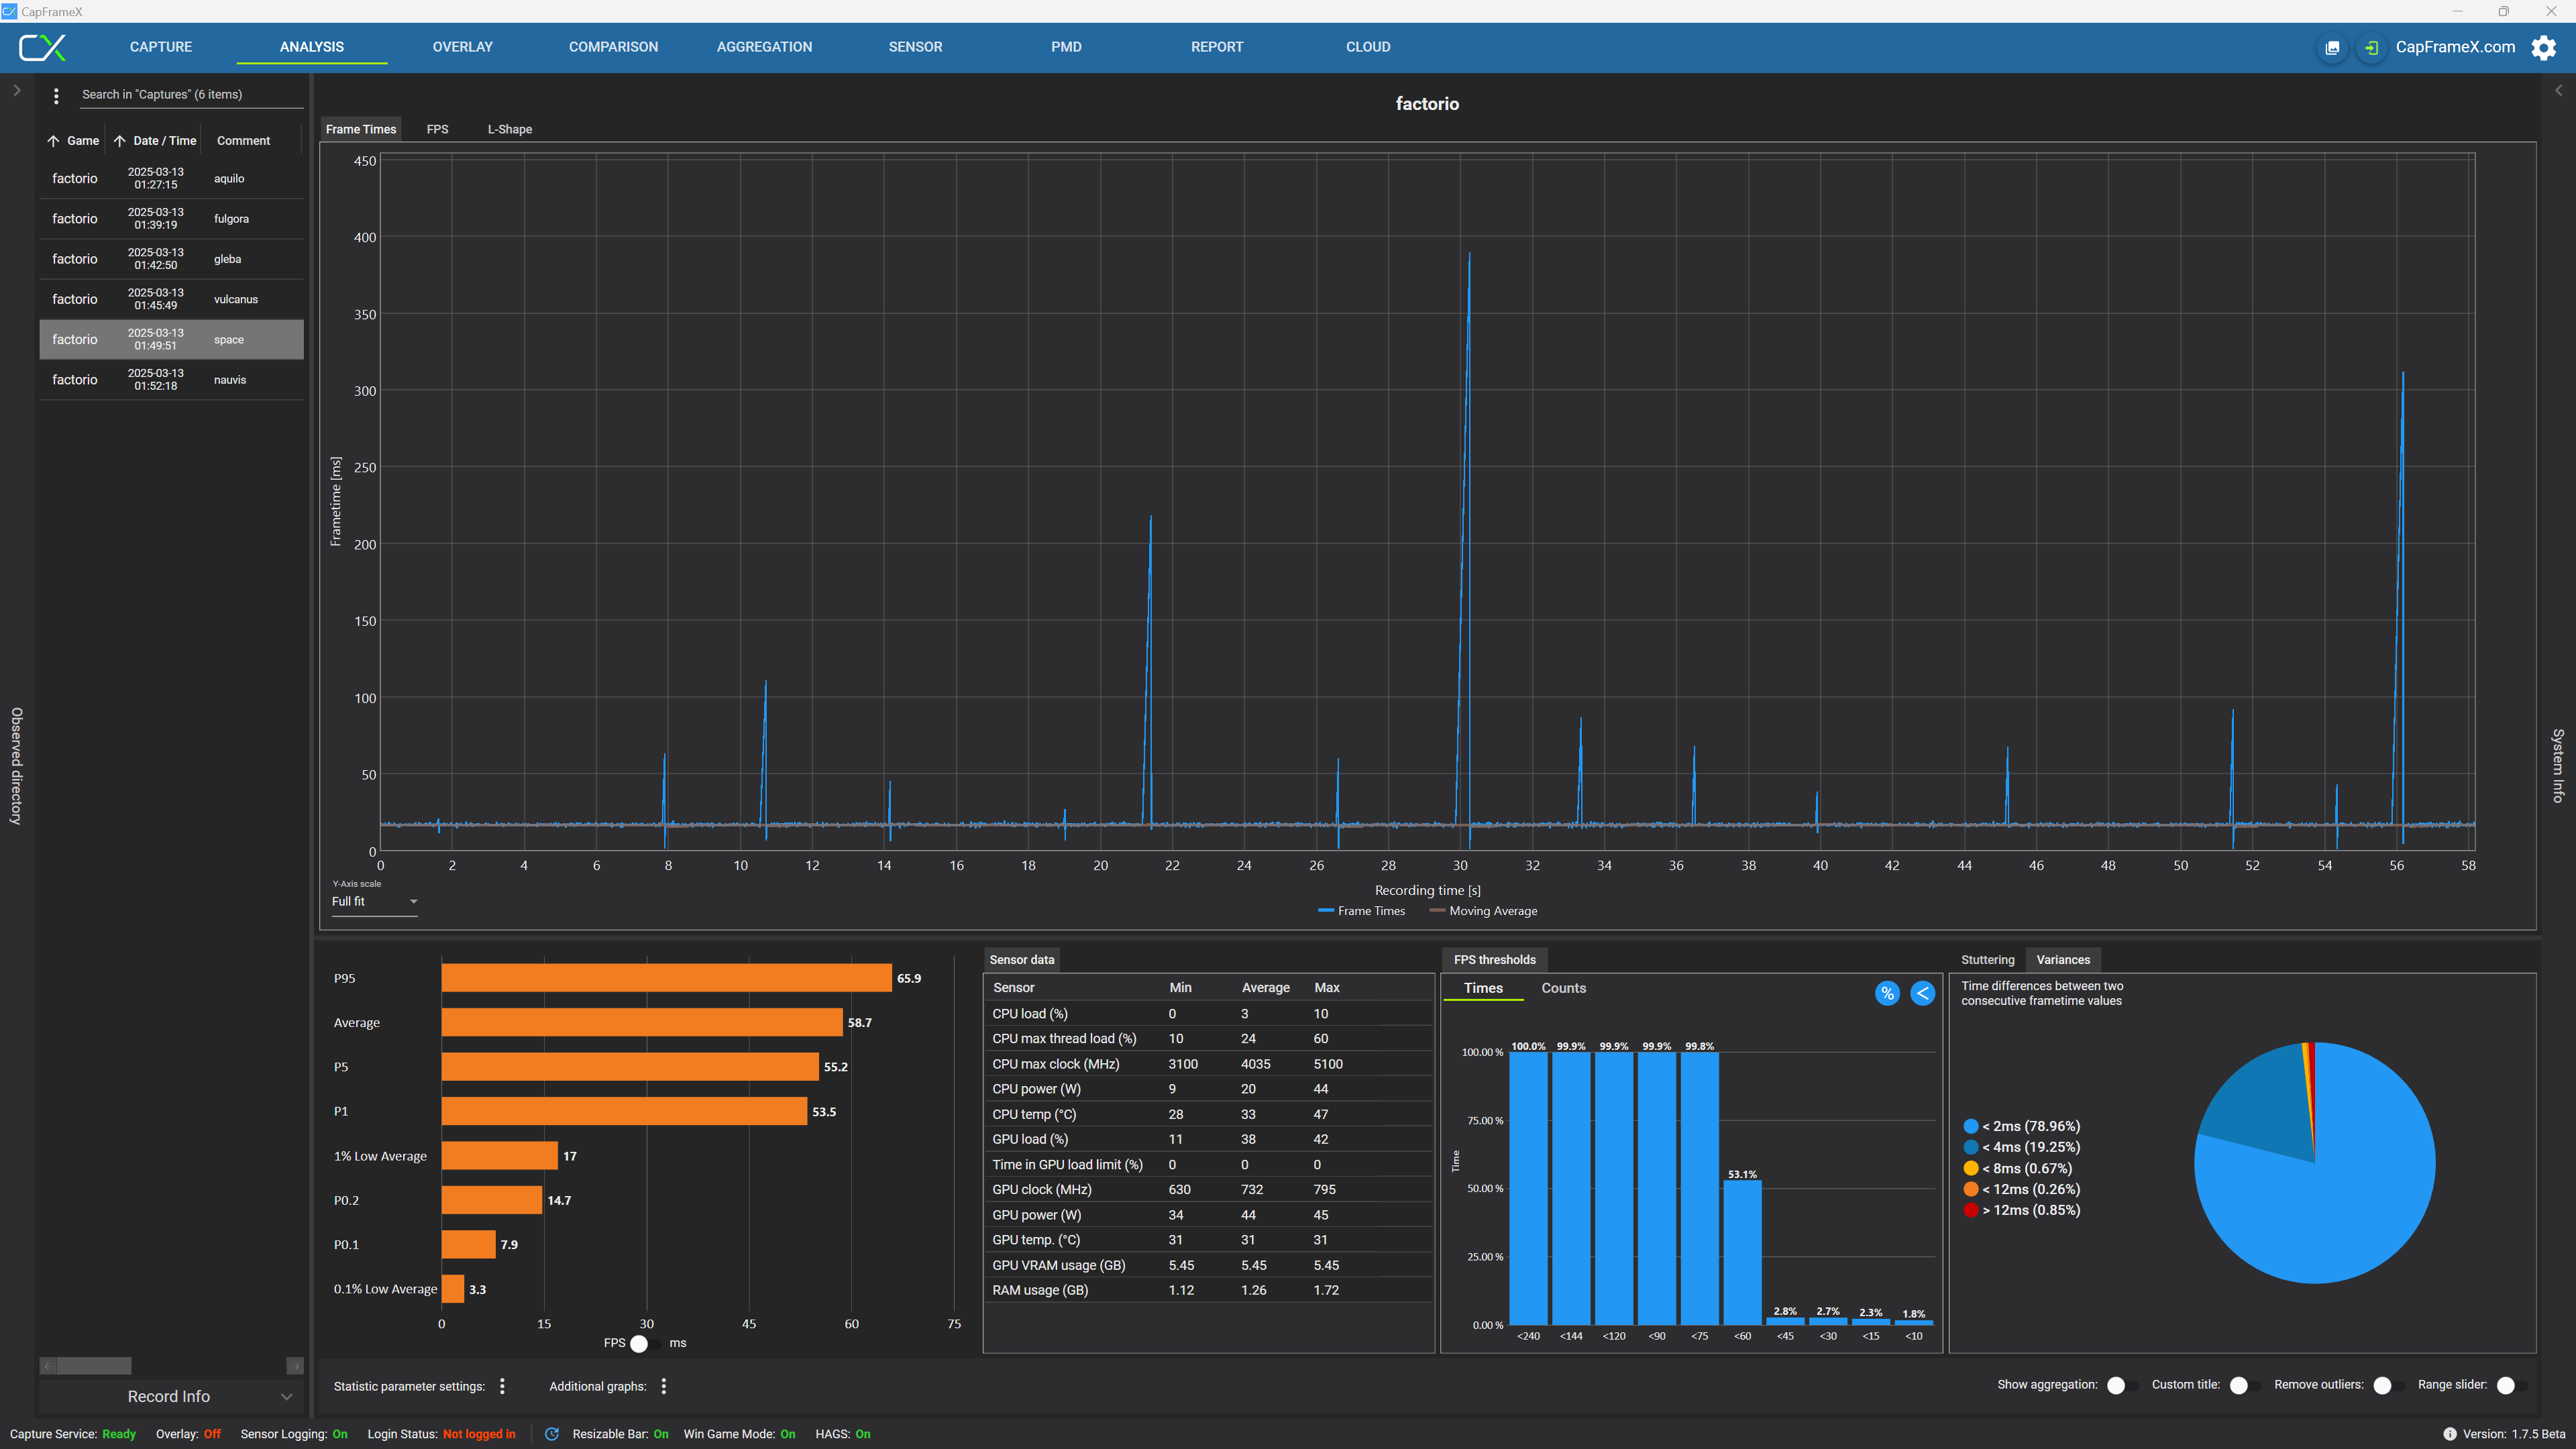
Task: Click the Login Status Not logged in text
Action: (479, 1434)
